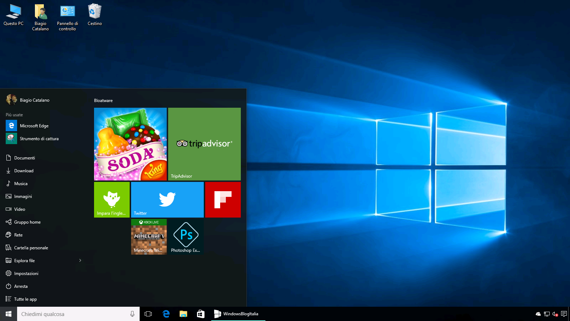Open the Biagio Catalano desktop folder

(x=41, y=17)
